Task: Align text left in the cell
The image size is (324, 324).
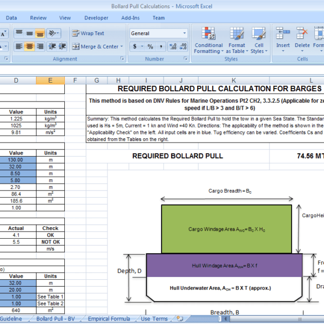Action: pos(19,46)
